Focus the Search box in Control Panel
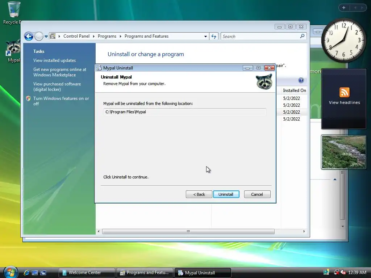The image size is (371, 278). tap(260, 37)
